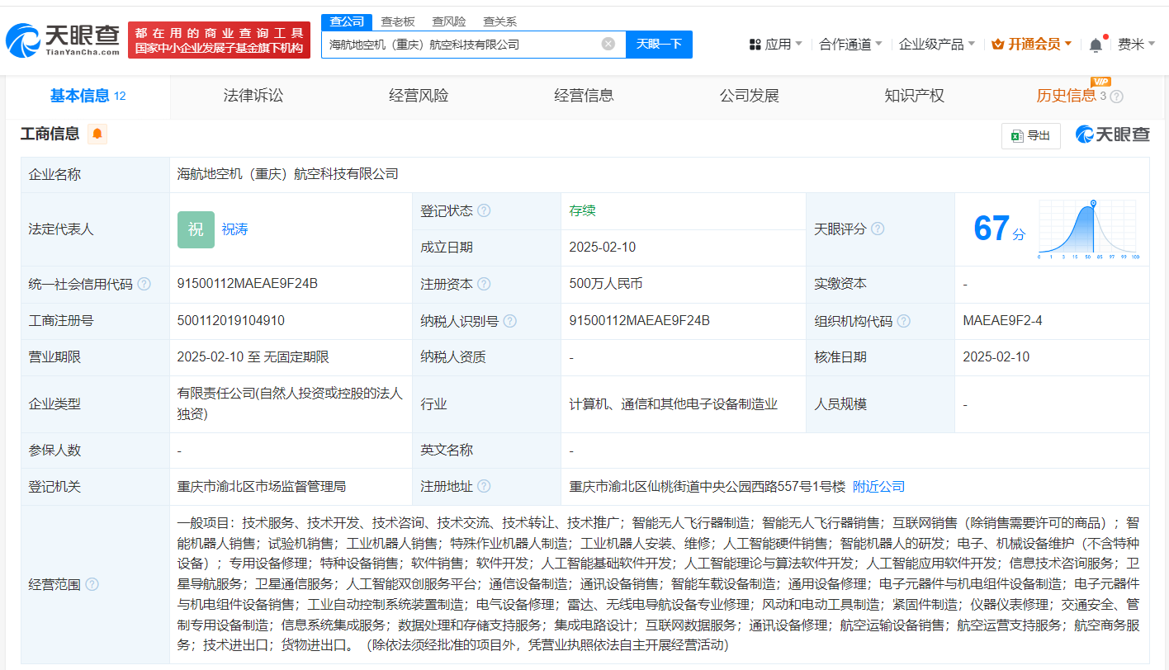Switch to the 公司发展 tab
The height and width of the screenshot is (670, 1169).
coord(749,96)
